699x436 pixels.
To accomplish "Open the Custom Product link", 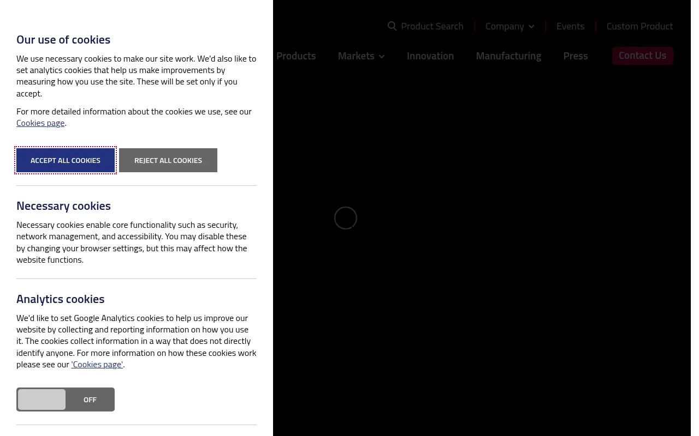I will point(639,26).
